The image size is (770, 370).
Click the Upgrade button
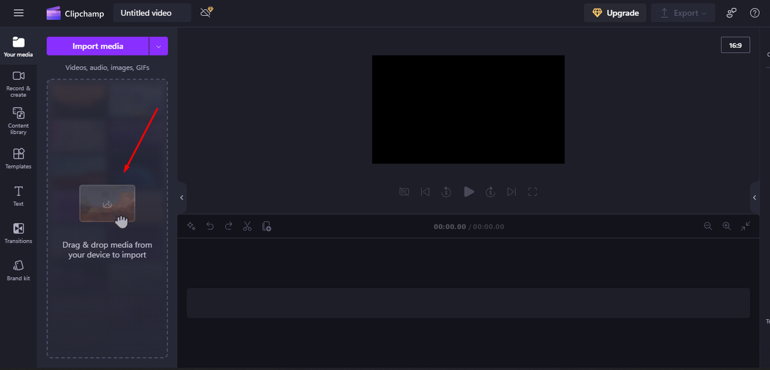[615, 13]
